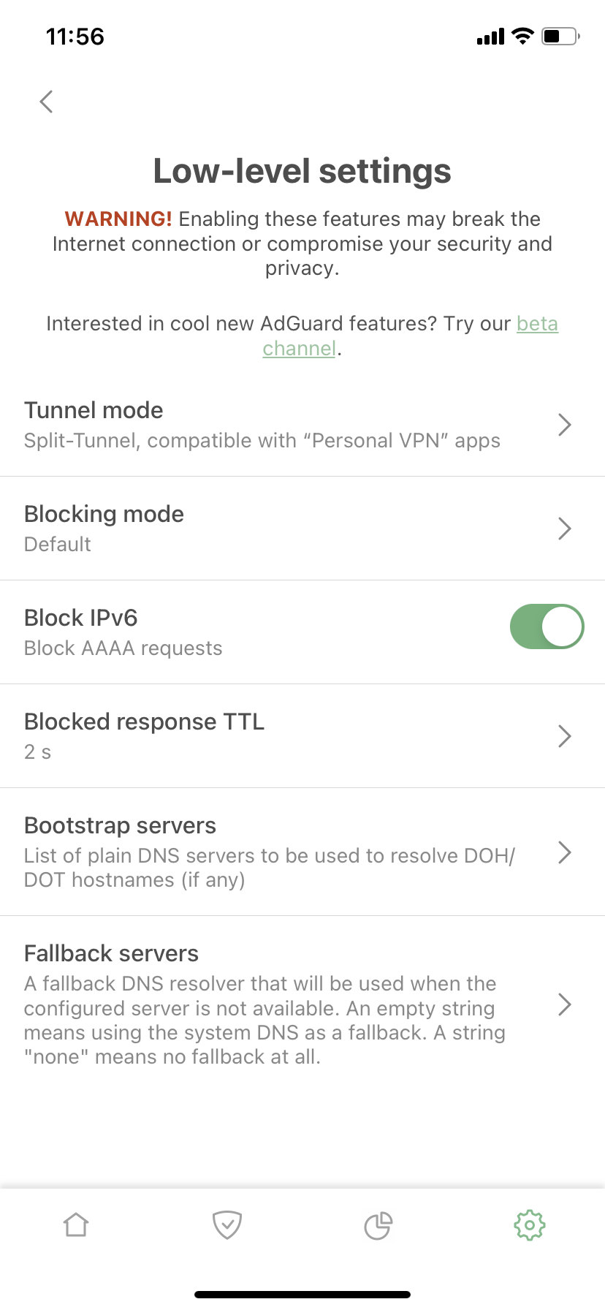Expand Blocking mode chevron

[x=564, y=529]
